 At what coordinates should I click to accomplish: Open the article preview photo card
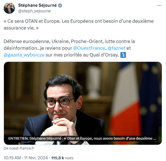point(83,103)
